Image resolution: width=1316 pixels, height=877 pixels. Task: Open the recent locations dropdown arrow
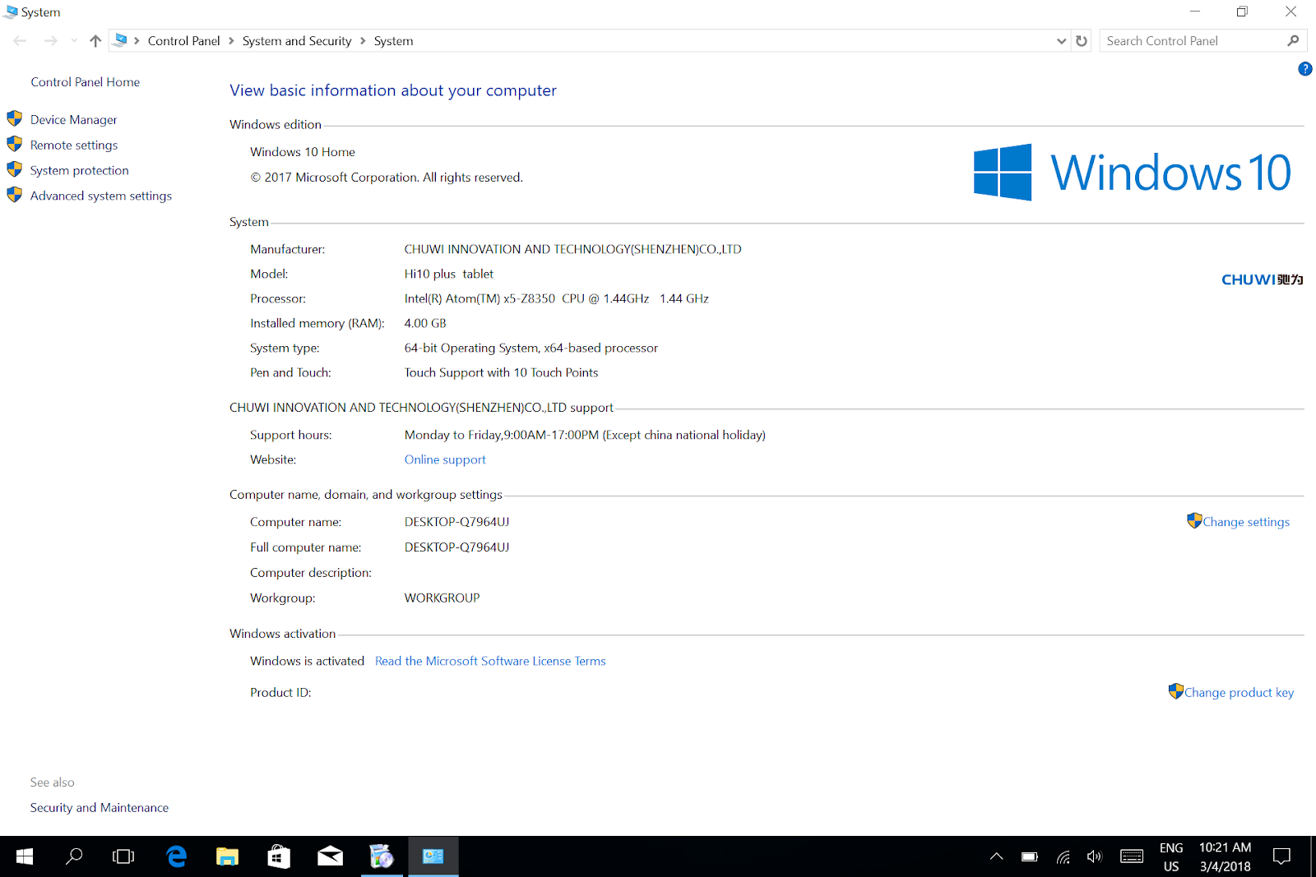(x=74, y=41)
